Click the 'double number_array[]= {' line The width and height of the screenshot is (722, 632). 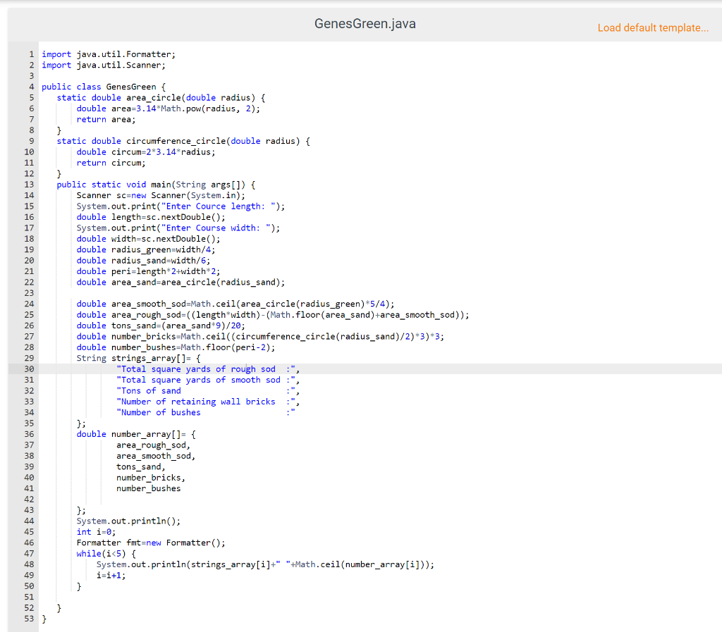(x=136, y=434)
